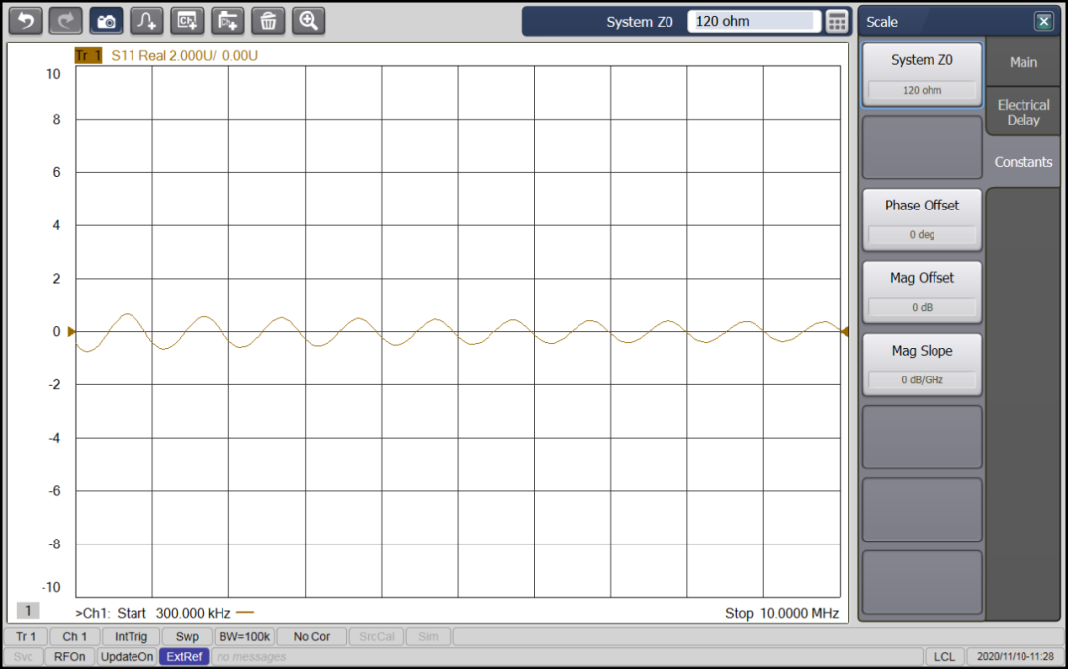
Task: Switch to the Electrical Delay tab
Action: click(x=1022, y=112)
